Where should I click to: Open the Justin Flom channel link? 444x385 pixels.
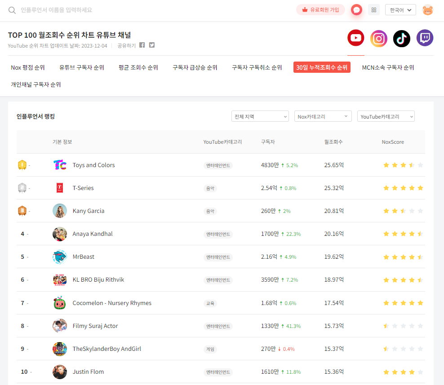pos(88,372)
